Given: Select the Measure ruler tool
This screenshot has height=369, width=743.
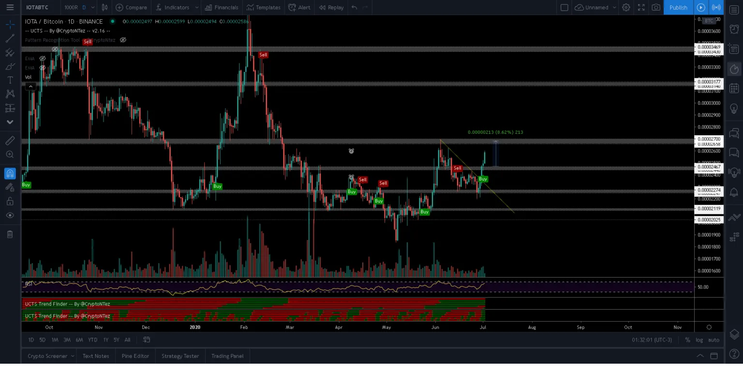Looking at the screenshot, I should [x=10, y=141].
